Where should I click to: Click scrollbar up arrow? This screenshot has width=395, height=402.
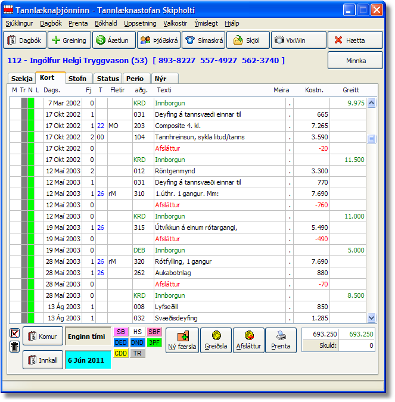coord(371,103)
